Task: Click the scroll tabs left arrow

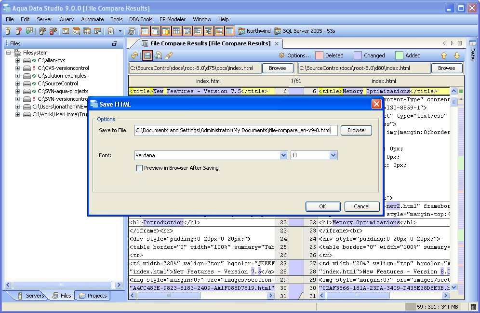Action: pyautogui.click(x=444, y=43)
